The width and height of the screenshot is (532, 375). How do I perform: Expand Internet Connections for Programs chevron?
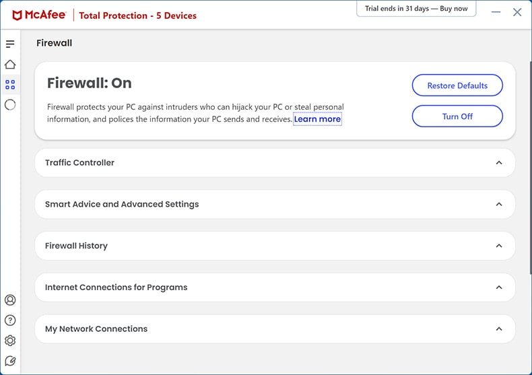pos(499,287)
